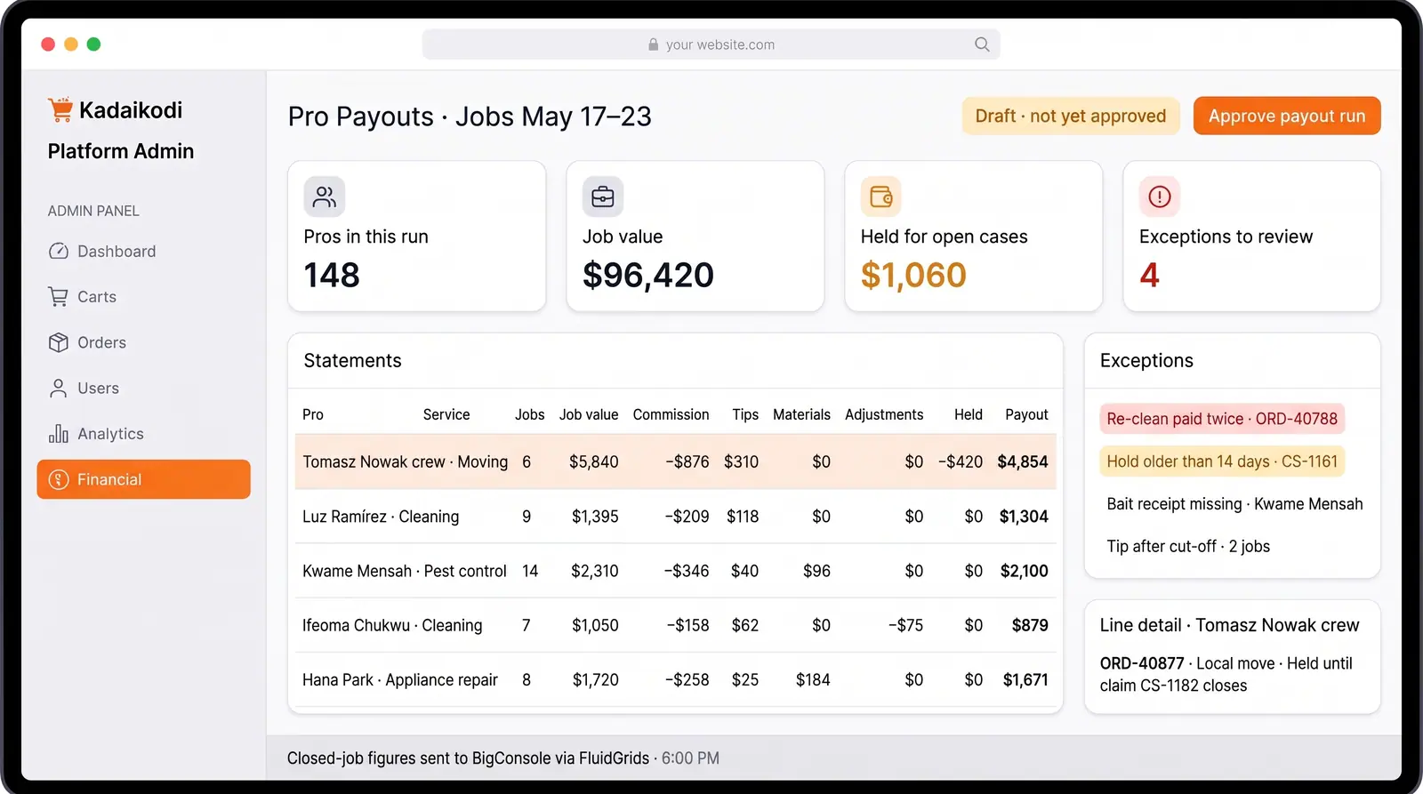This screenshot has height=794, width=1423.
Task: Click the people icon on Pros card
Action: coord(325,196)
